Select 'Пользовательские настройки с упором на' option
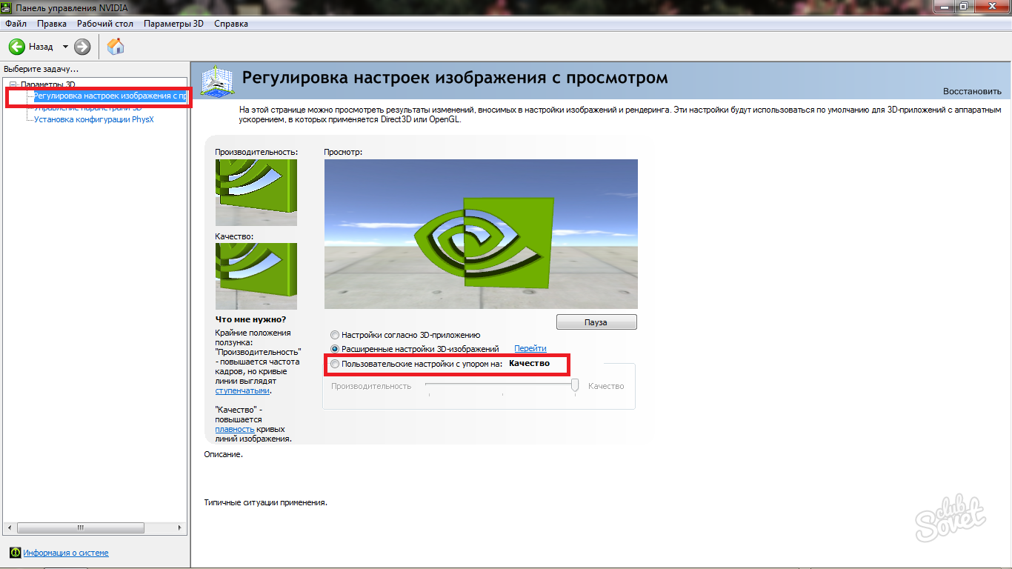This screenshot has width=1012, height=569. tap(335, 364)
